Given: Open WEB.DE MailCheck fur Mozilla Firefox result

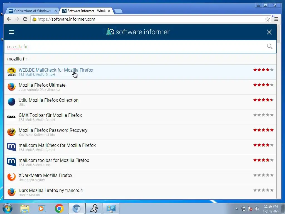Looking at the screenshot, I should pyautogui.click(x=140, y=72).
